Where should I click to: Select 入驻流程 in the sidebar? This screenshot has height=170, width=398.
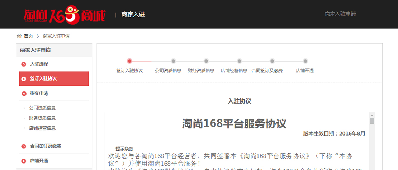(x=39, y=64)
